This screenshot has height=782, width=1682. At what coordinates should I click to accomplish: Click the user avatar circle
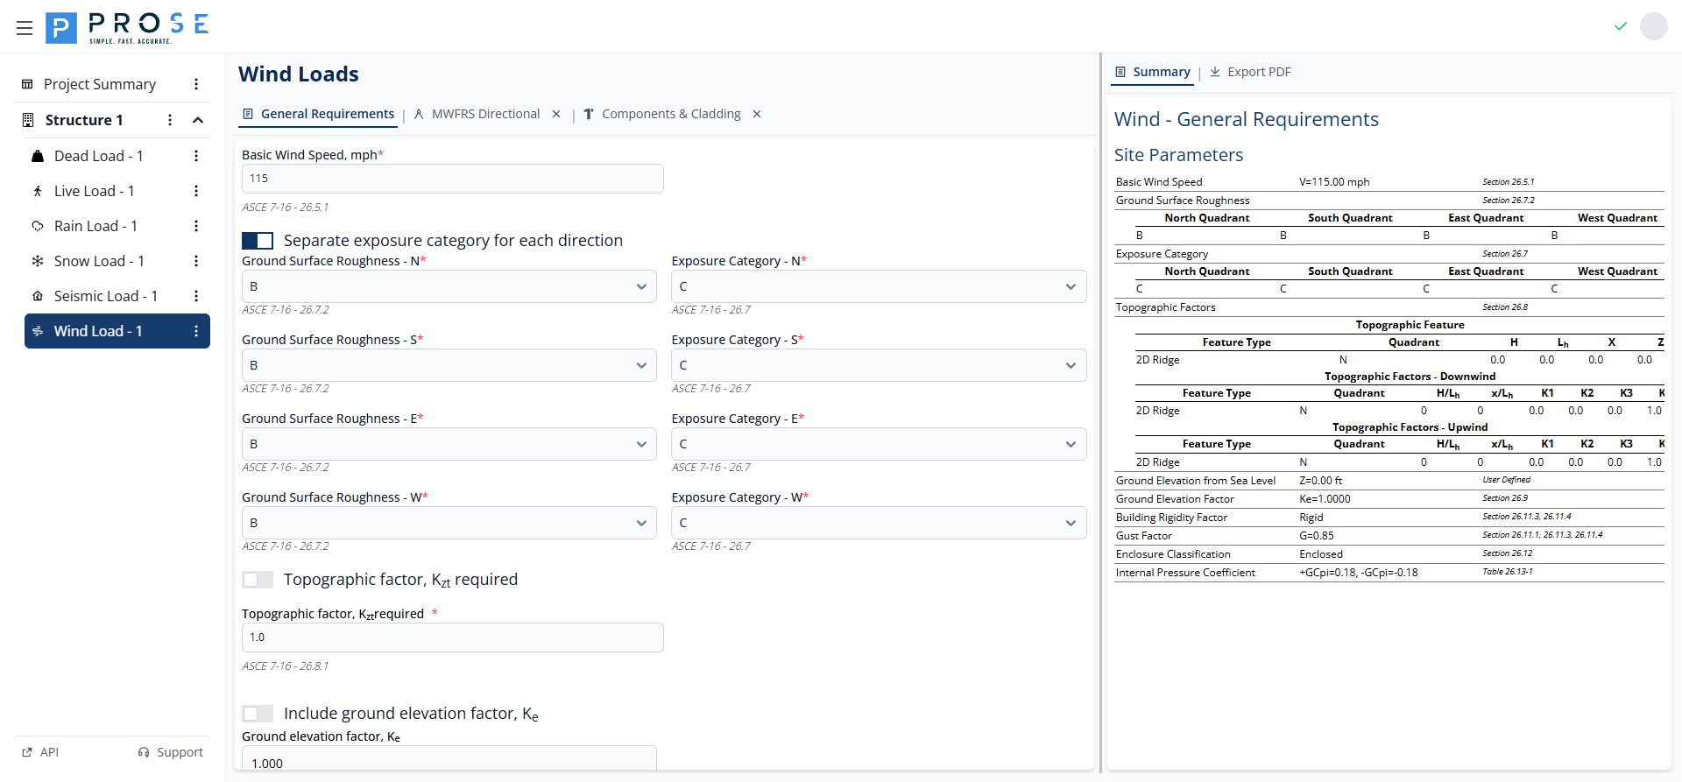coord(1653,26)
